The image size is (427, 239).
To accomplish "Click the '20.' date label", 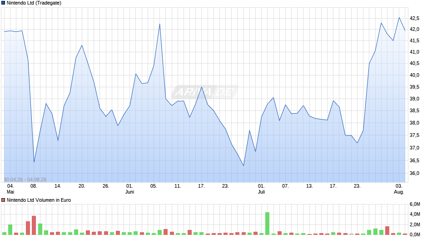I will click(82, 186).
